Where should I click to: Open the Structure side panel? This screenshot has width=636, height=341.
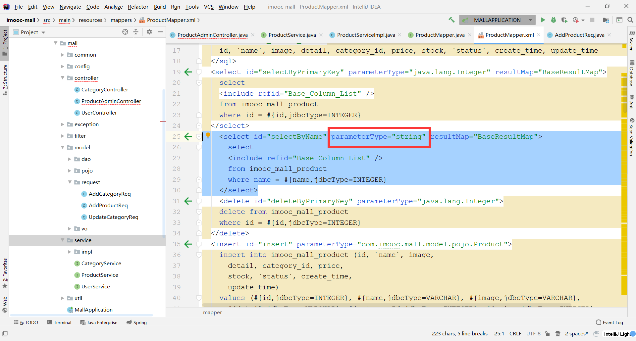click(x=5, y=80)
